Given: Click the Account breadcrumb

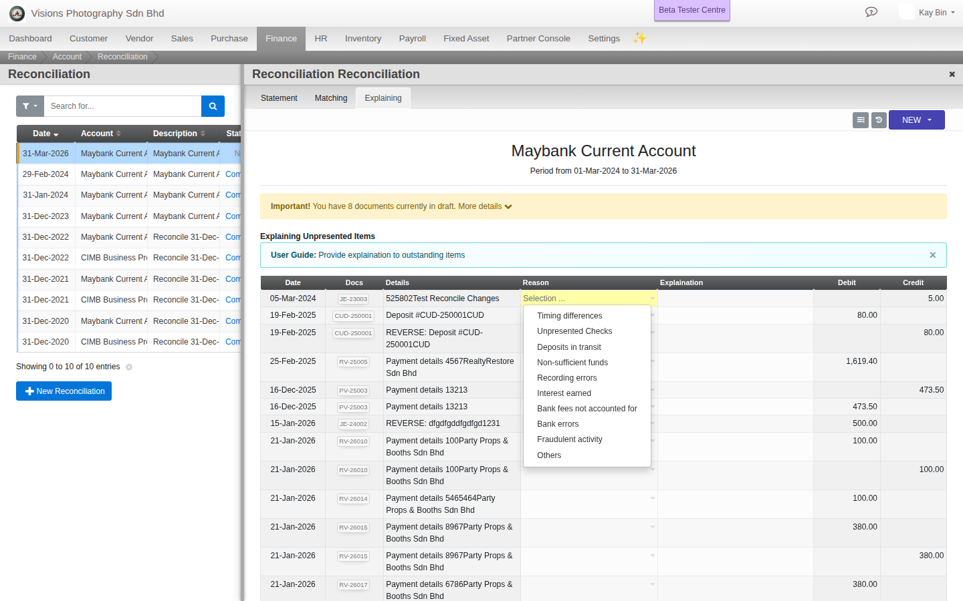Looking at the screenshot, I should (x=67, y=57).
